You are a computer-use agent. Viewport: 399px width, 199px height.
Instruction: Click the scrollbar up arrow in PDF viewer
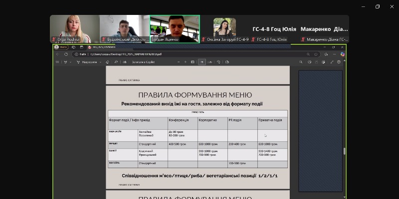click(344, 60)
